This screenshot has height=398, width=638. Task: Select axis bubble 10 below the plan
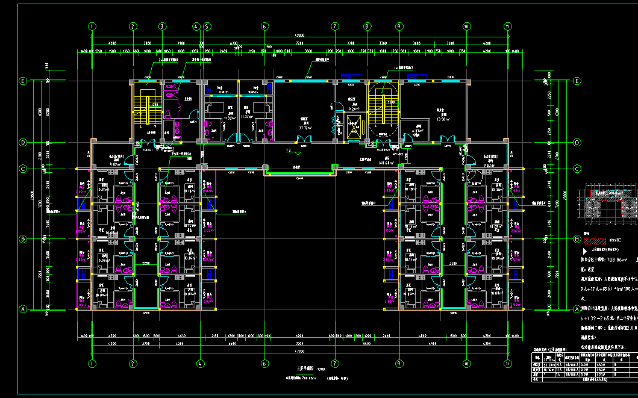pyautogui.click(x=467, y=364)
